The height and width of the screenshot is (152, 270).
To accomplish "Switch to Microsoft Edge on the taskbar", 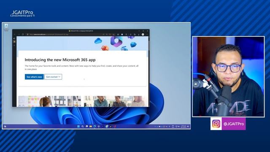I will click(94, 127).
